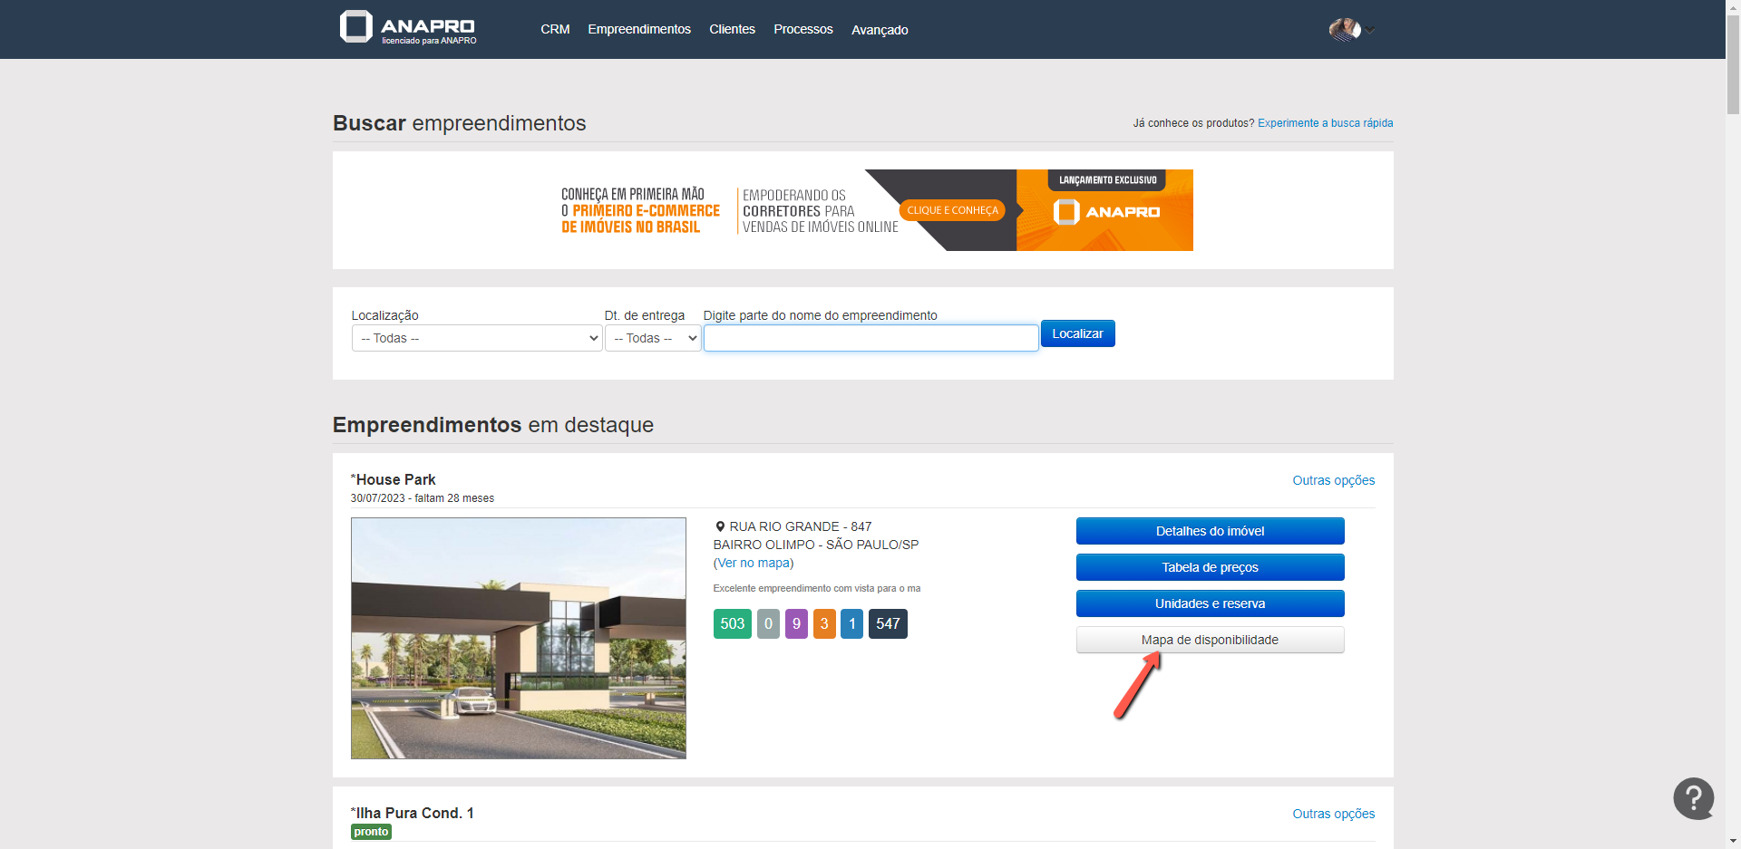Follow the Experimente a busca rápida link

(1325, 123)
